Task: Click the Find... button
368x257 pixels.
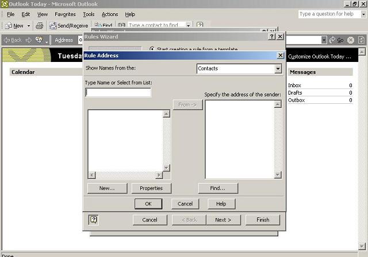Action: [x=218, y=188]
